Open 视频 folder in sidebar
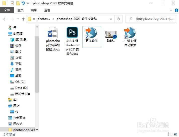 (16, 46)
